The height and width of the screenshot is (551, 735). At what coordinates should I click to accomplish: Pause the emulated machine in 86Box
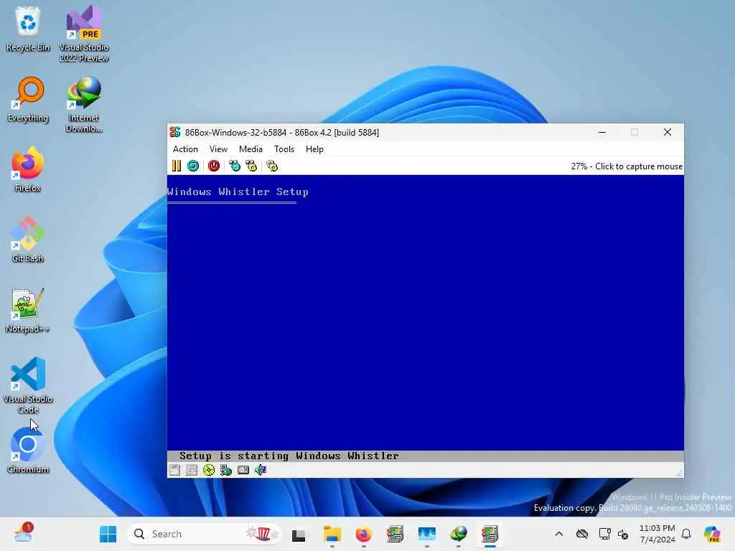click(x=177, y=166)
